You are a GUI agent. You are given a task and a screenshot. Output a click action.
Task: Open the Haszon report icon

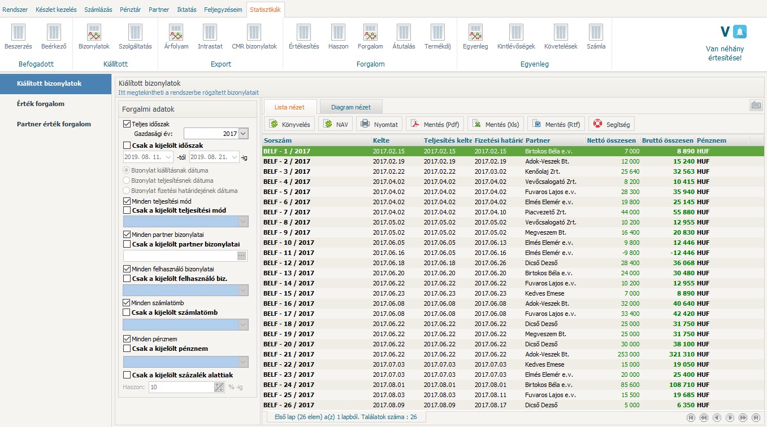338,33
